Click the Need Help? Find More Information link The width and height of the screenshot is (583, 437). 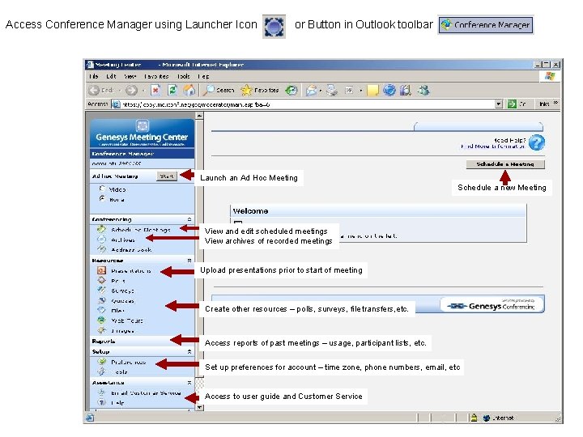[x=493, y=143]
